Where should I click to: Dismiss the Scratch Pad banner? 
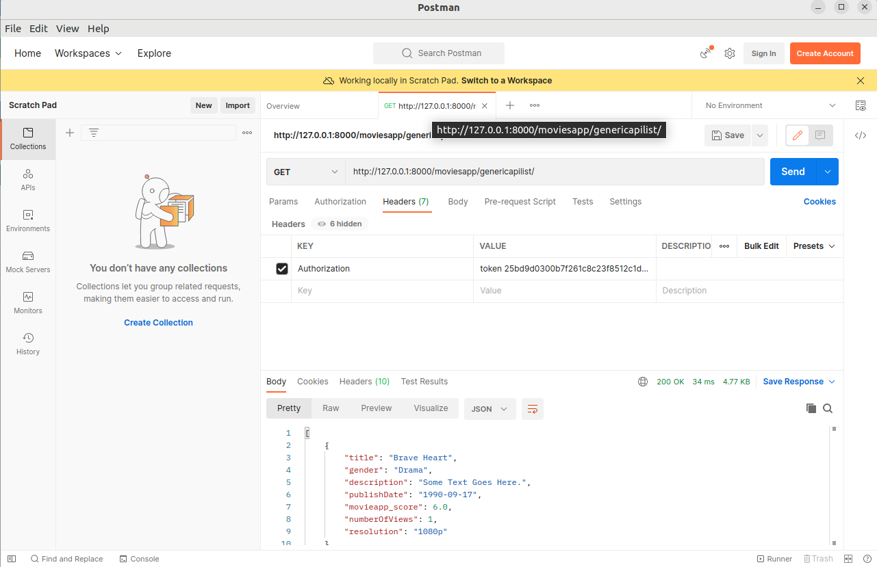861,81
